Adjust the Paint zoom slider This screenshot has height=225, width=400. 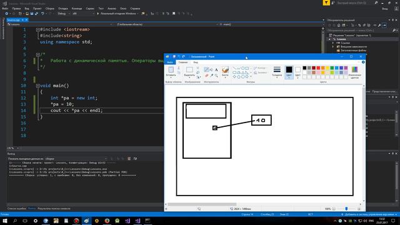[x=346, y=209]
